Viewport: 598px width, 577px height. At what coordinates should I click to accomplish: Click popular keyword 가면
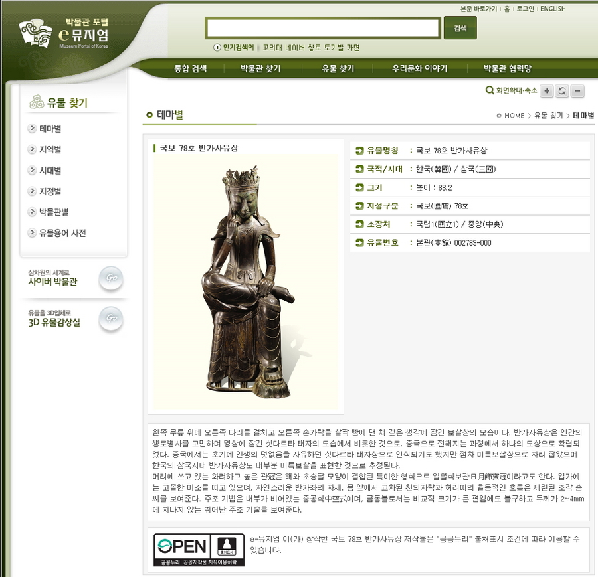pos(353,48)
